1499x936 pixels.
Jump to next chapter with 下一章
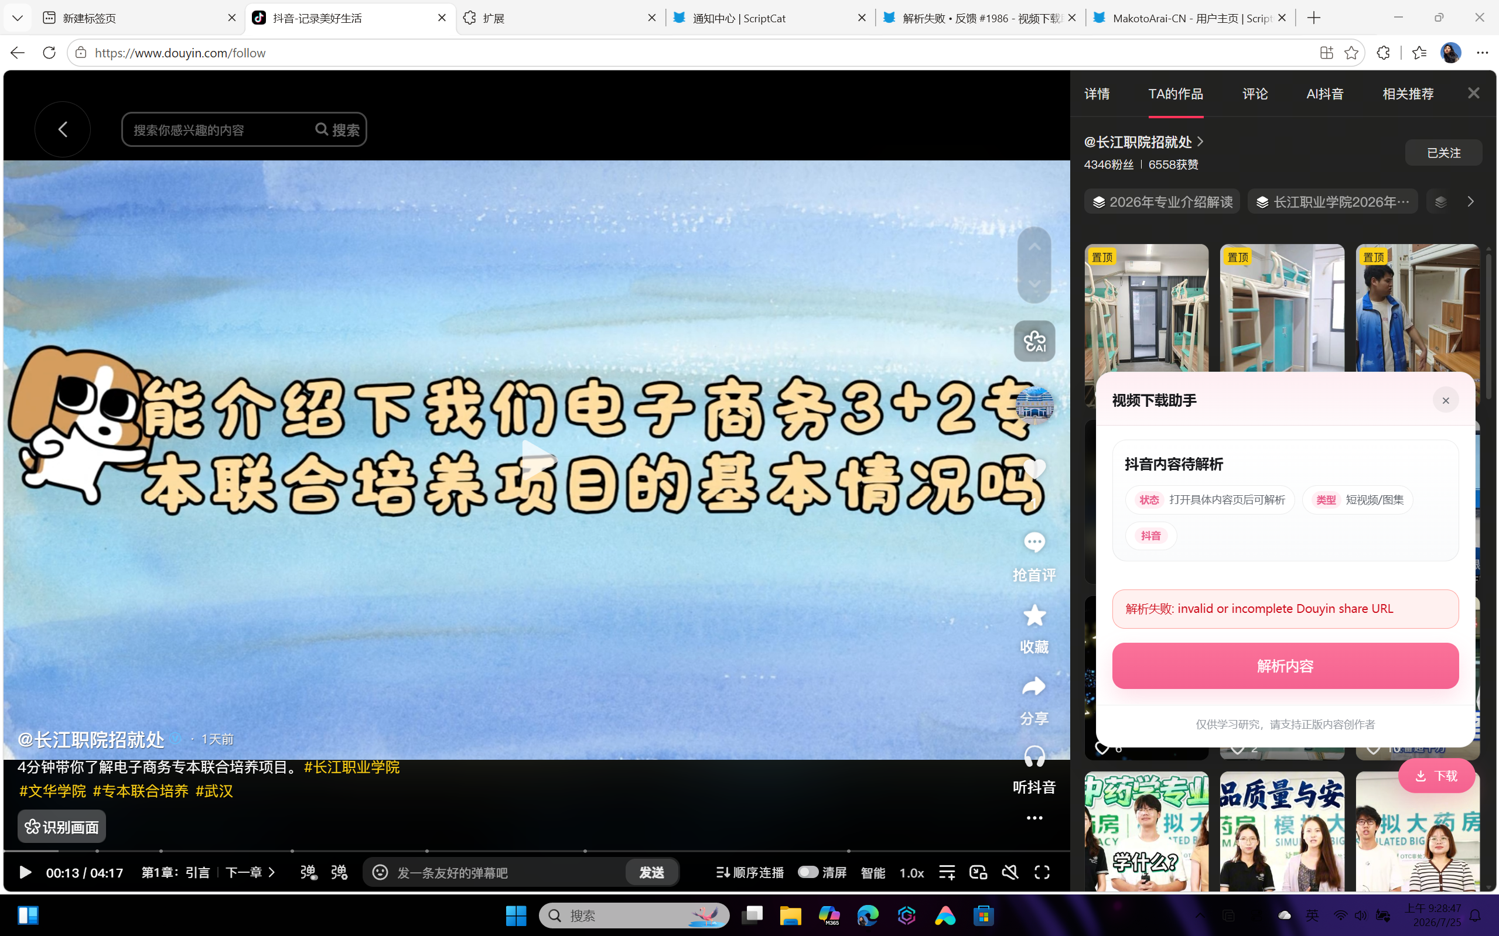250,872
